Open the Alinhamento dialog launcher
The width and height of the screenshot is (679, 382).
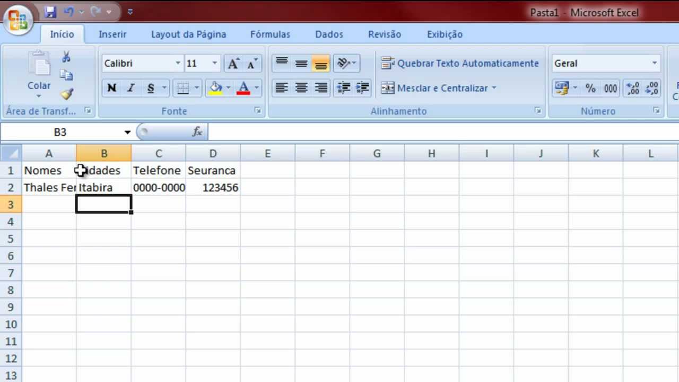pyautogui.click(x=538, y=111)
